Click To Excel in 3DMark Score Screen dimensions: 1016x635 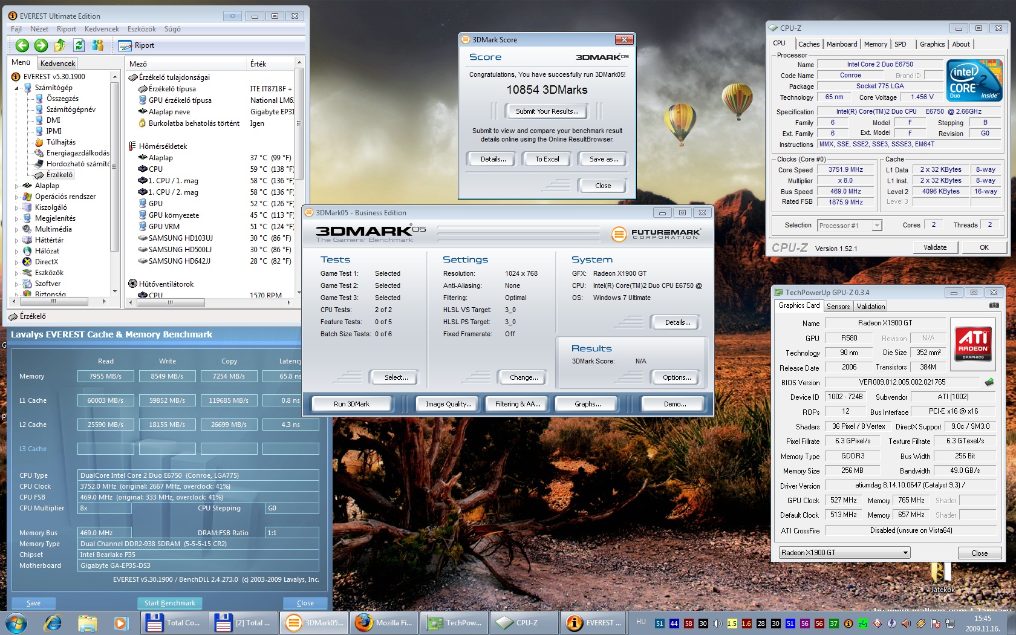point(547,159)
